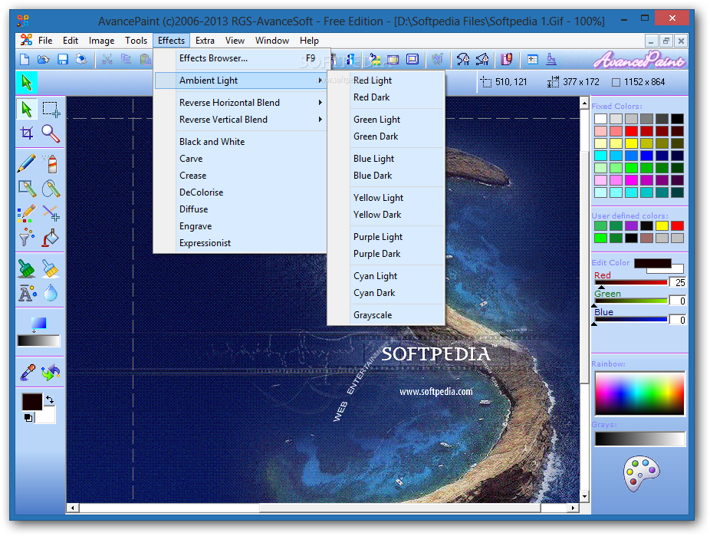Click the vertical scrollbar down arrow
The image size is (710, 536).
pyautogui.click(x=584, y=497)
